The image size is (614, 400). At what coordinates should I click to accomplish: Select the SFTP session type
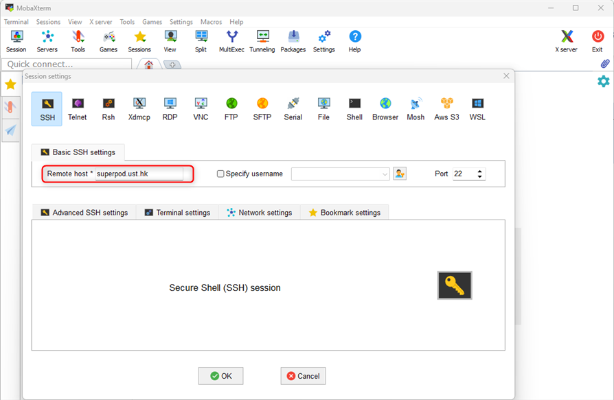[x=262, y=109]
